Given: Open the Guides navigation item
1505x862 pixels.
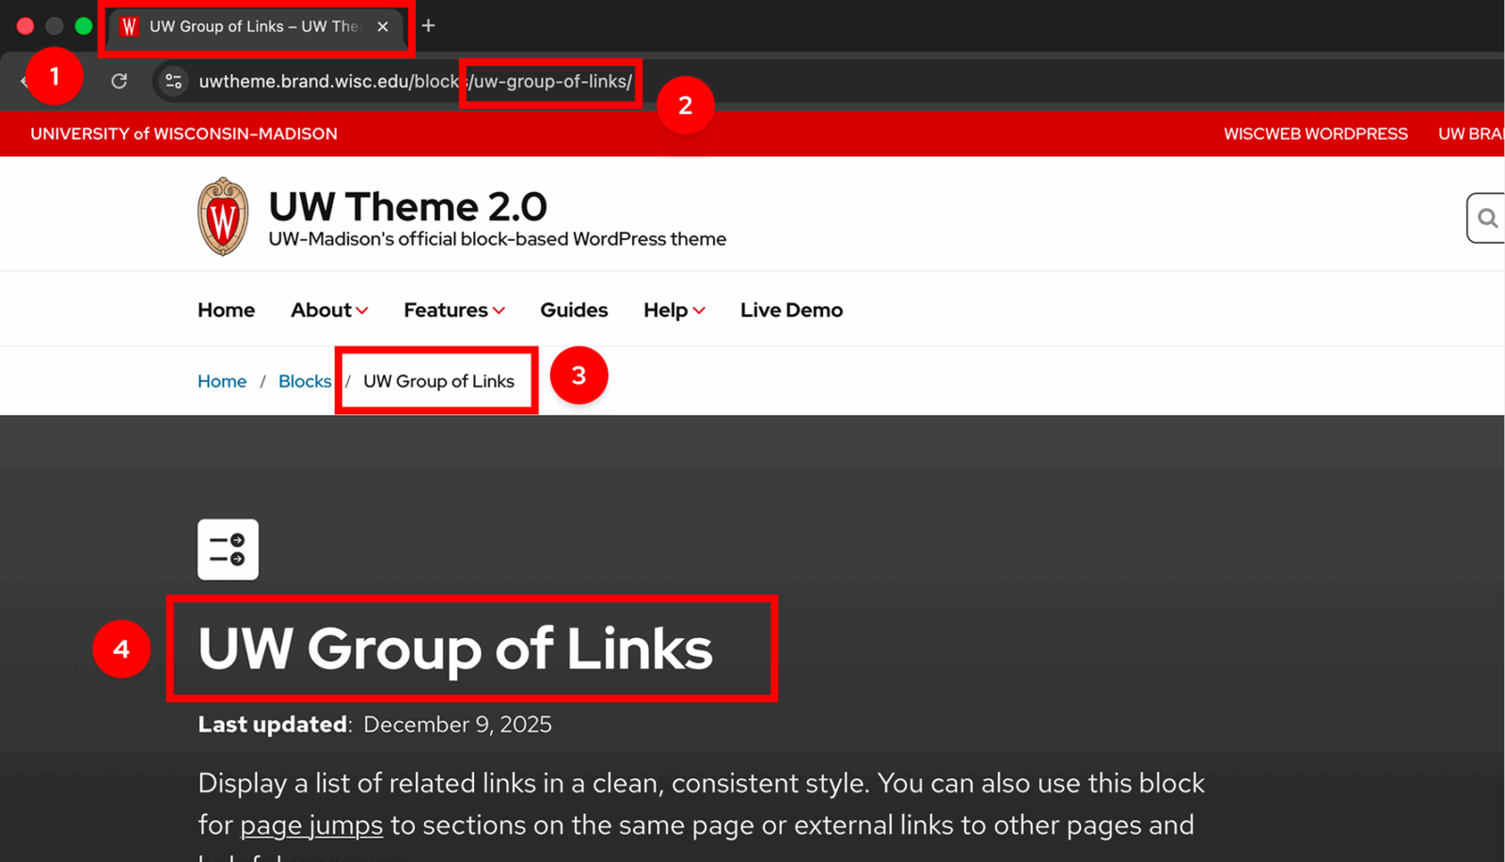Looking at the screenshot, I should (x=574, y=310).
